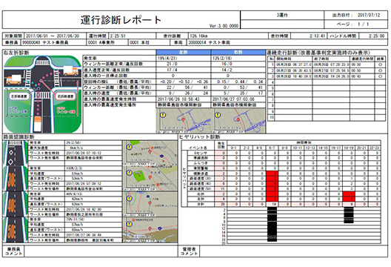Open the map beside the crosswalk diamond rows
The width and height of the screenshot is (391, 267).
pyautogui.click(x=150, y=153)
